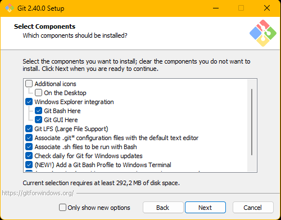Uncheck Associate .git* configuration files option
281x220 pixels.
[x=29, y=138]
